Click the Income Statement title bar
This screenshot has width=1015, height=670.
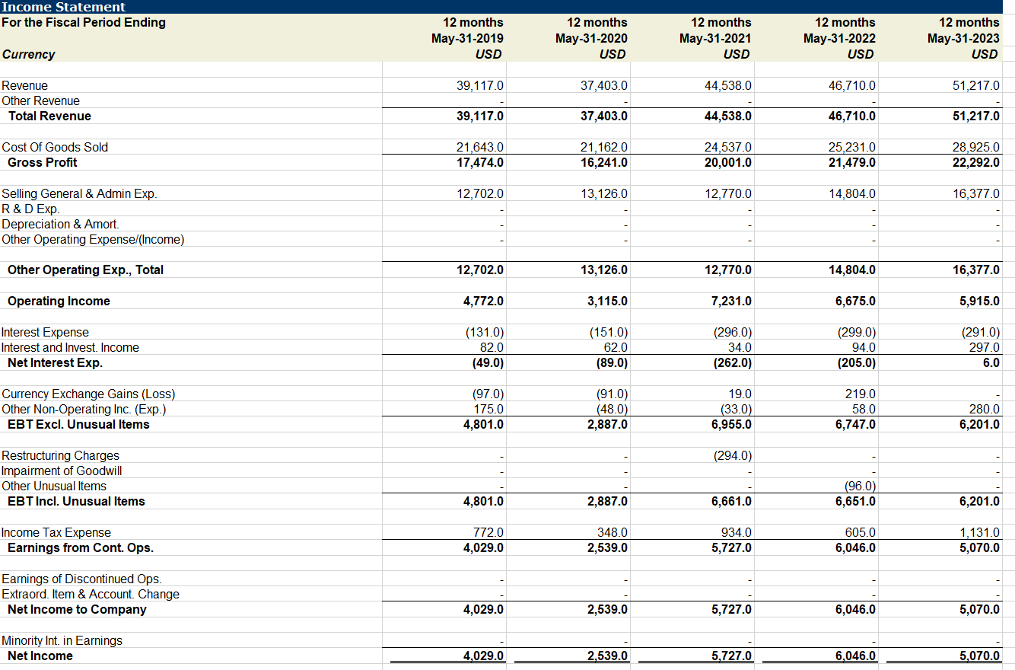[46, 6]
